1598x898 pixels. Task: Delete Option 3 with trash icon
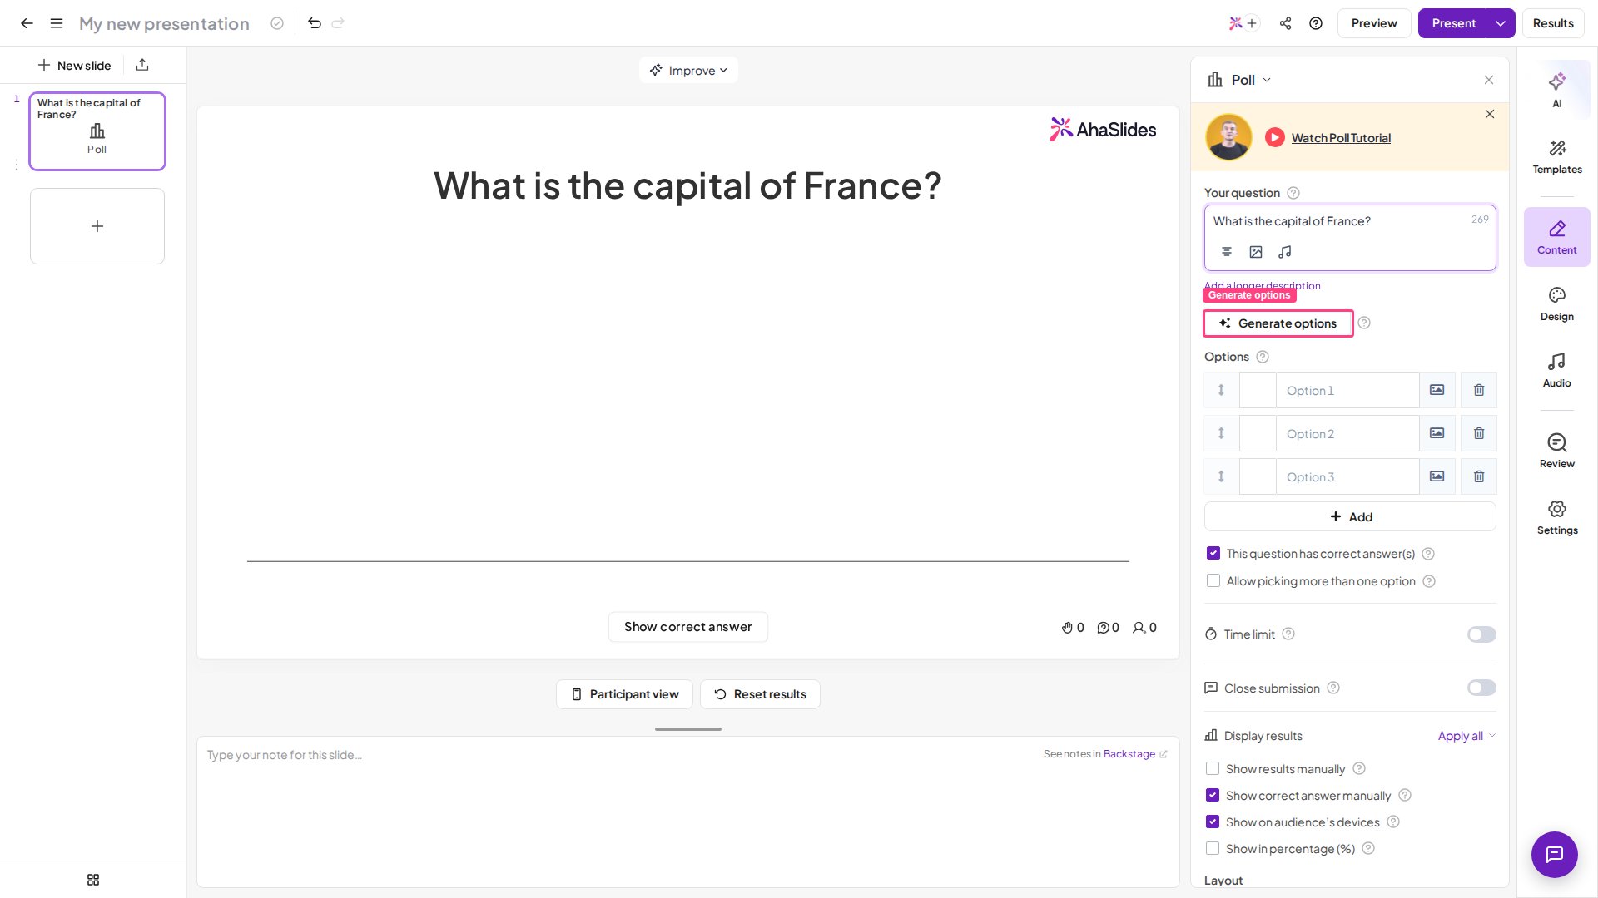coord(1479,476)
